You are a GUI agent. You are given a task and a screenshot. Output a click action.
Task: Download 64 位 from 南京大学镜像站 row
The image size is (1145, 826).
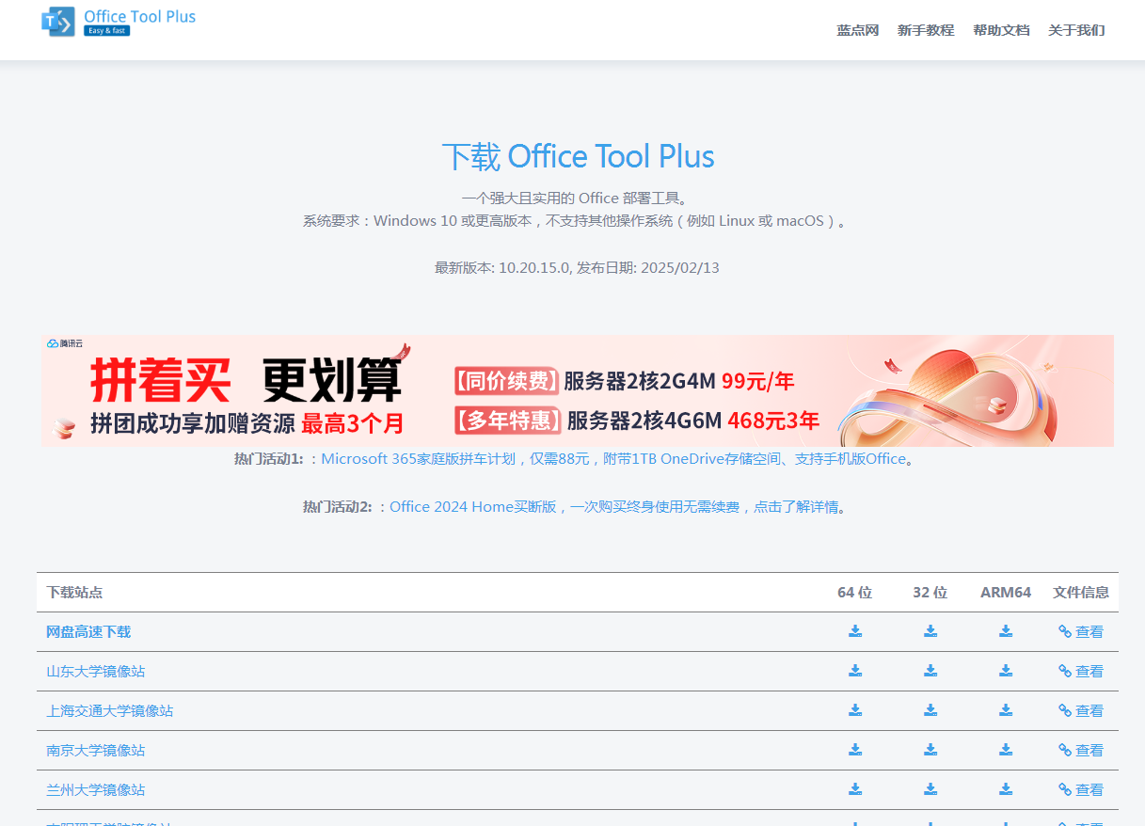click(x=855, y=750)
